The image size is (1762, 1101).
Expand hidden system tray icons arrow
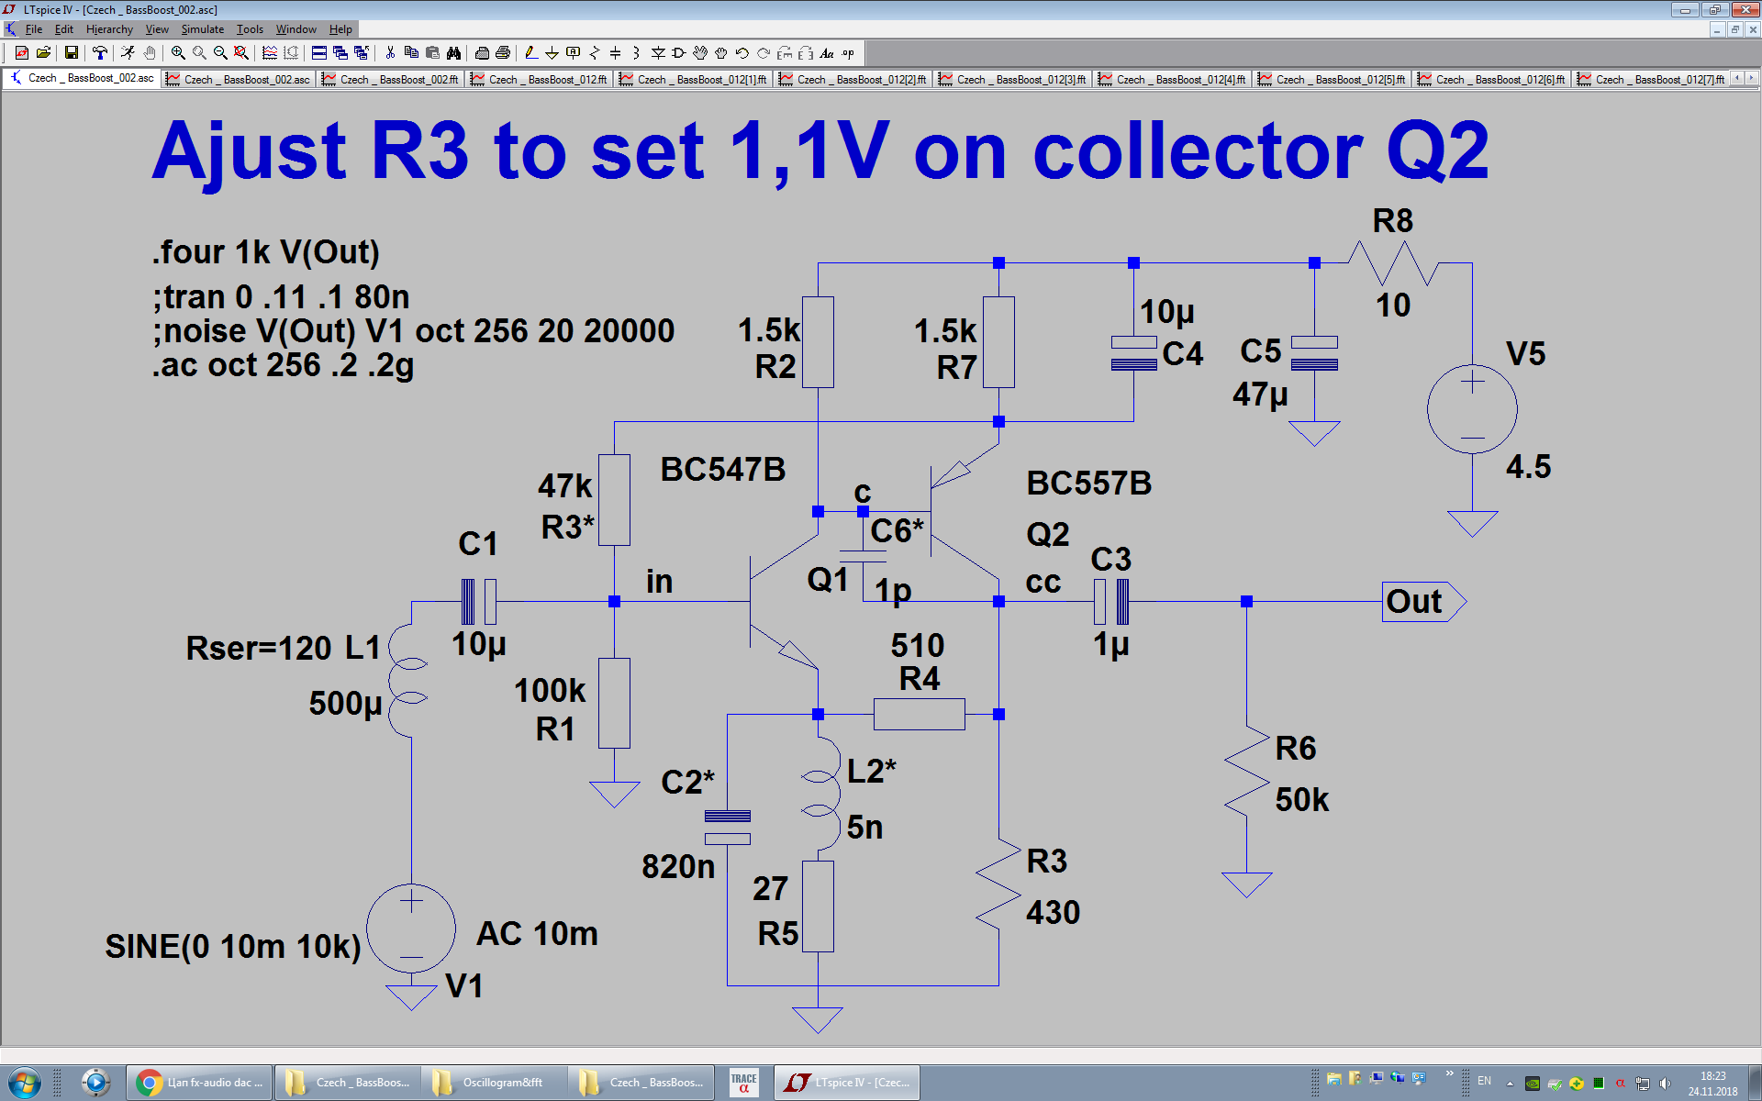[1510, 1083]
